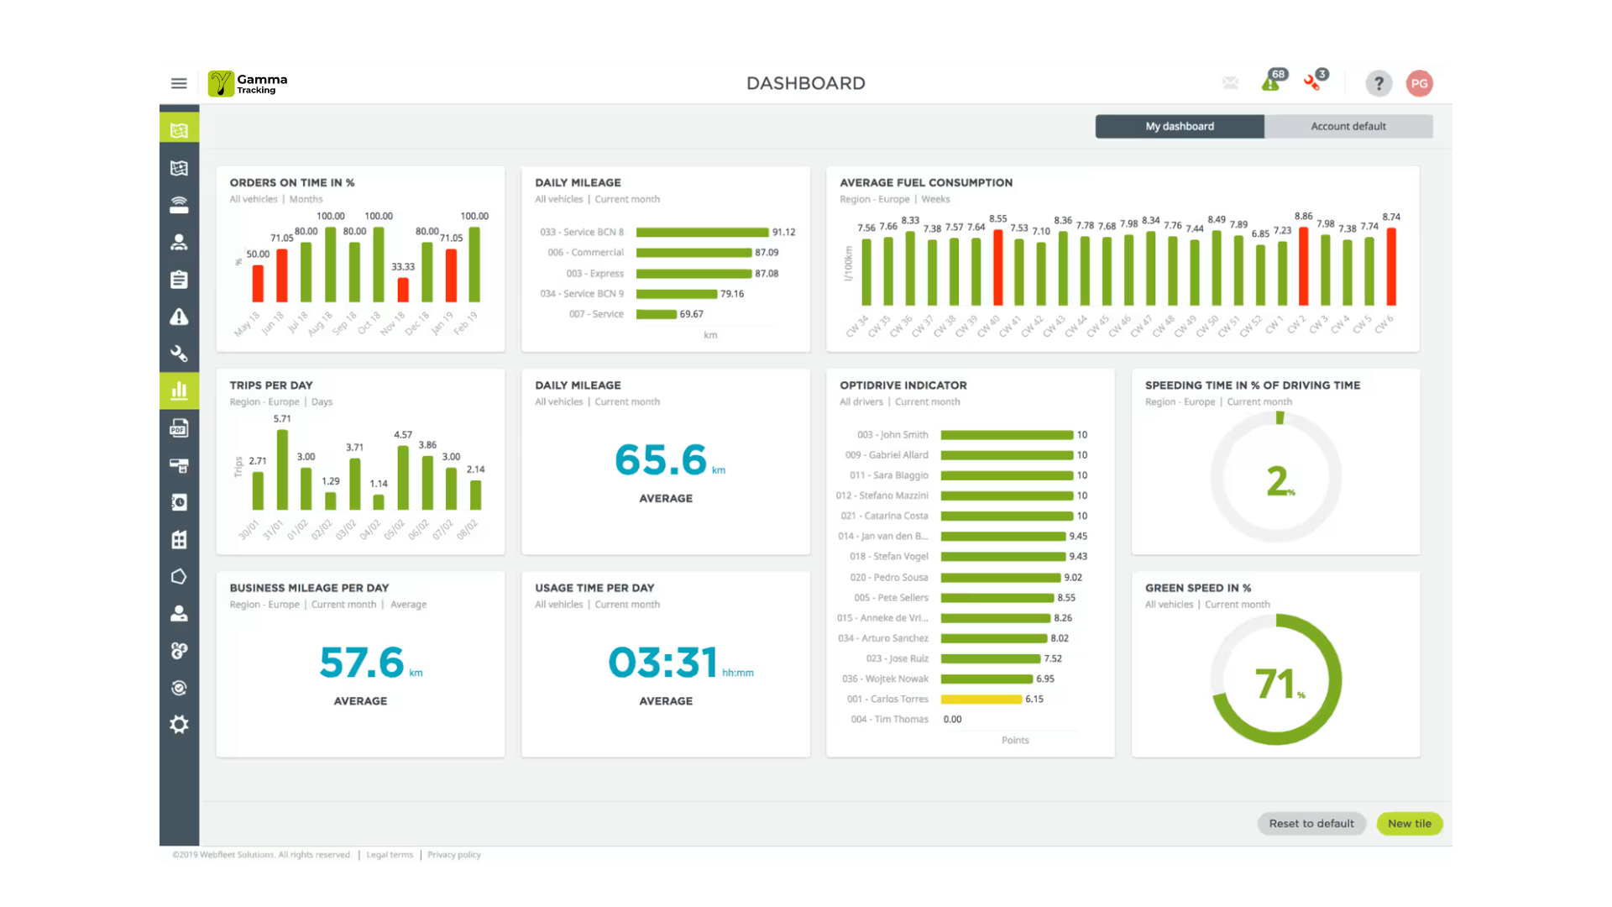Click the 65.6 km Daily Mileage tile

pos(666,462)
